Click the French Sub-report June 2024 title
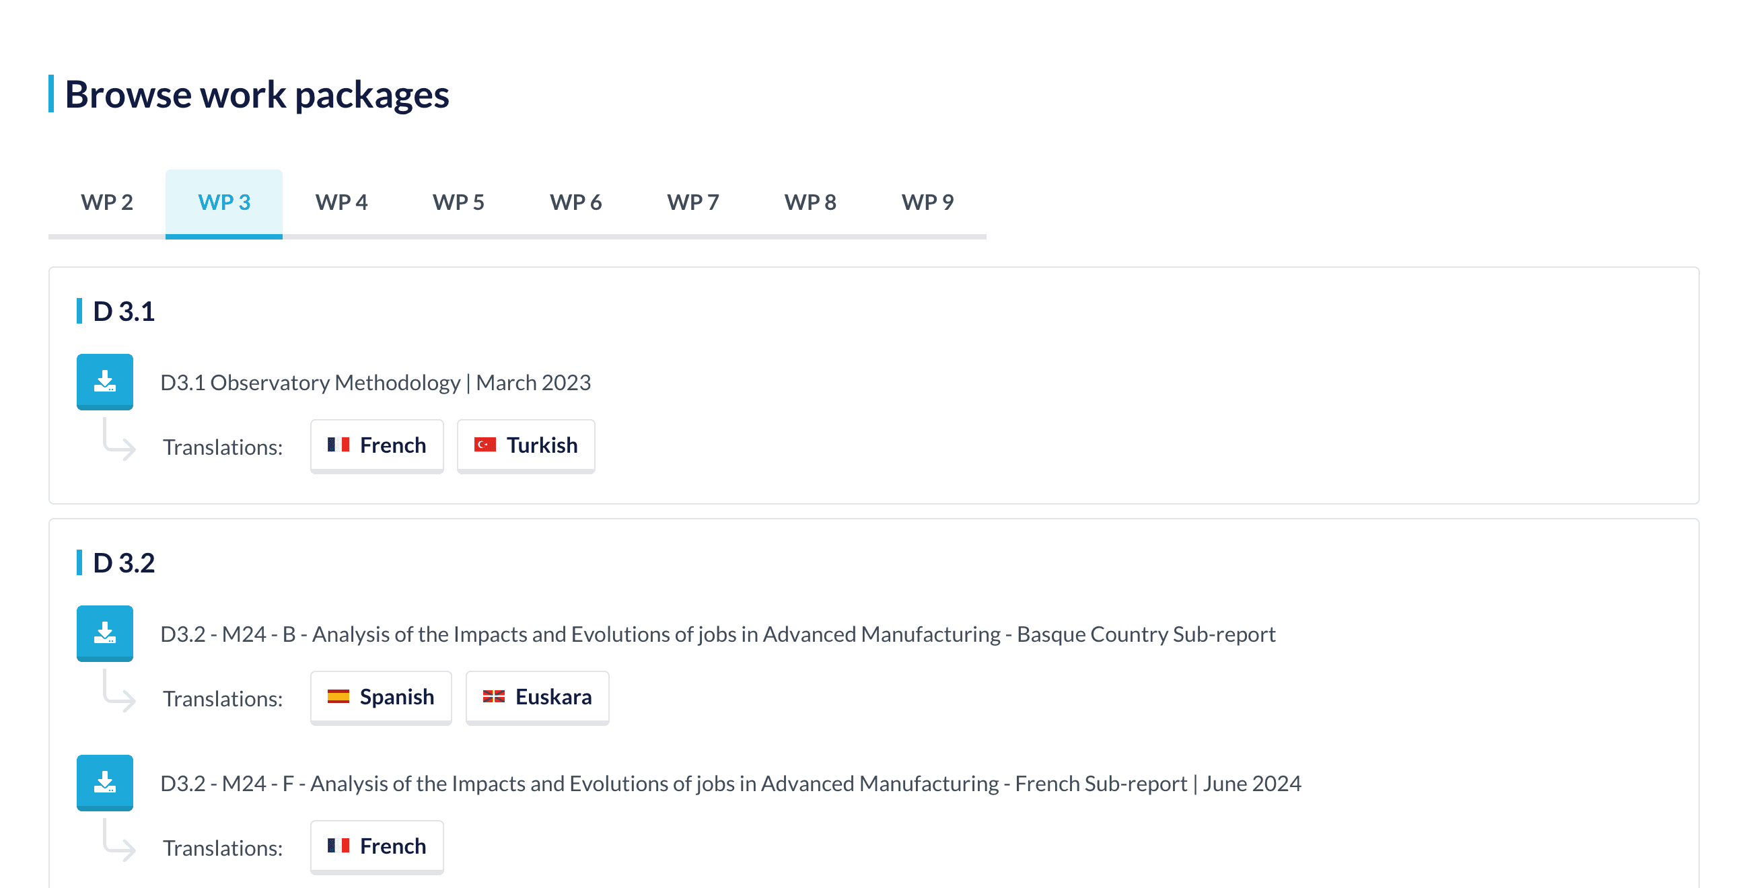The image size is (1751, 888). click(x=730, y=784)
